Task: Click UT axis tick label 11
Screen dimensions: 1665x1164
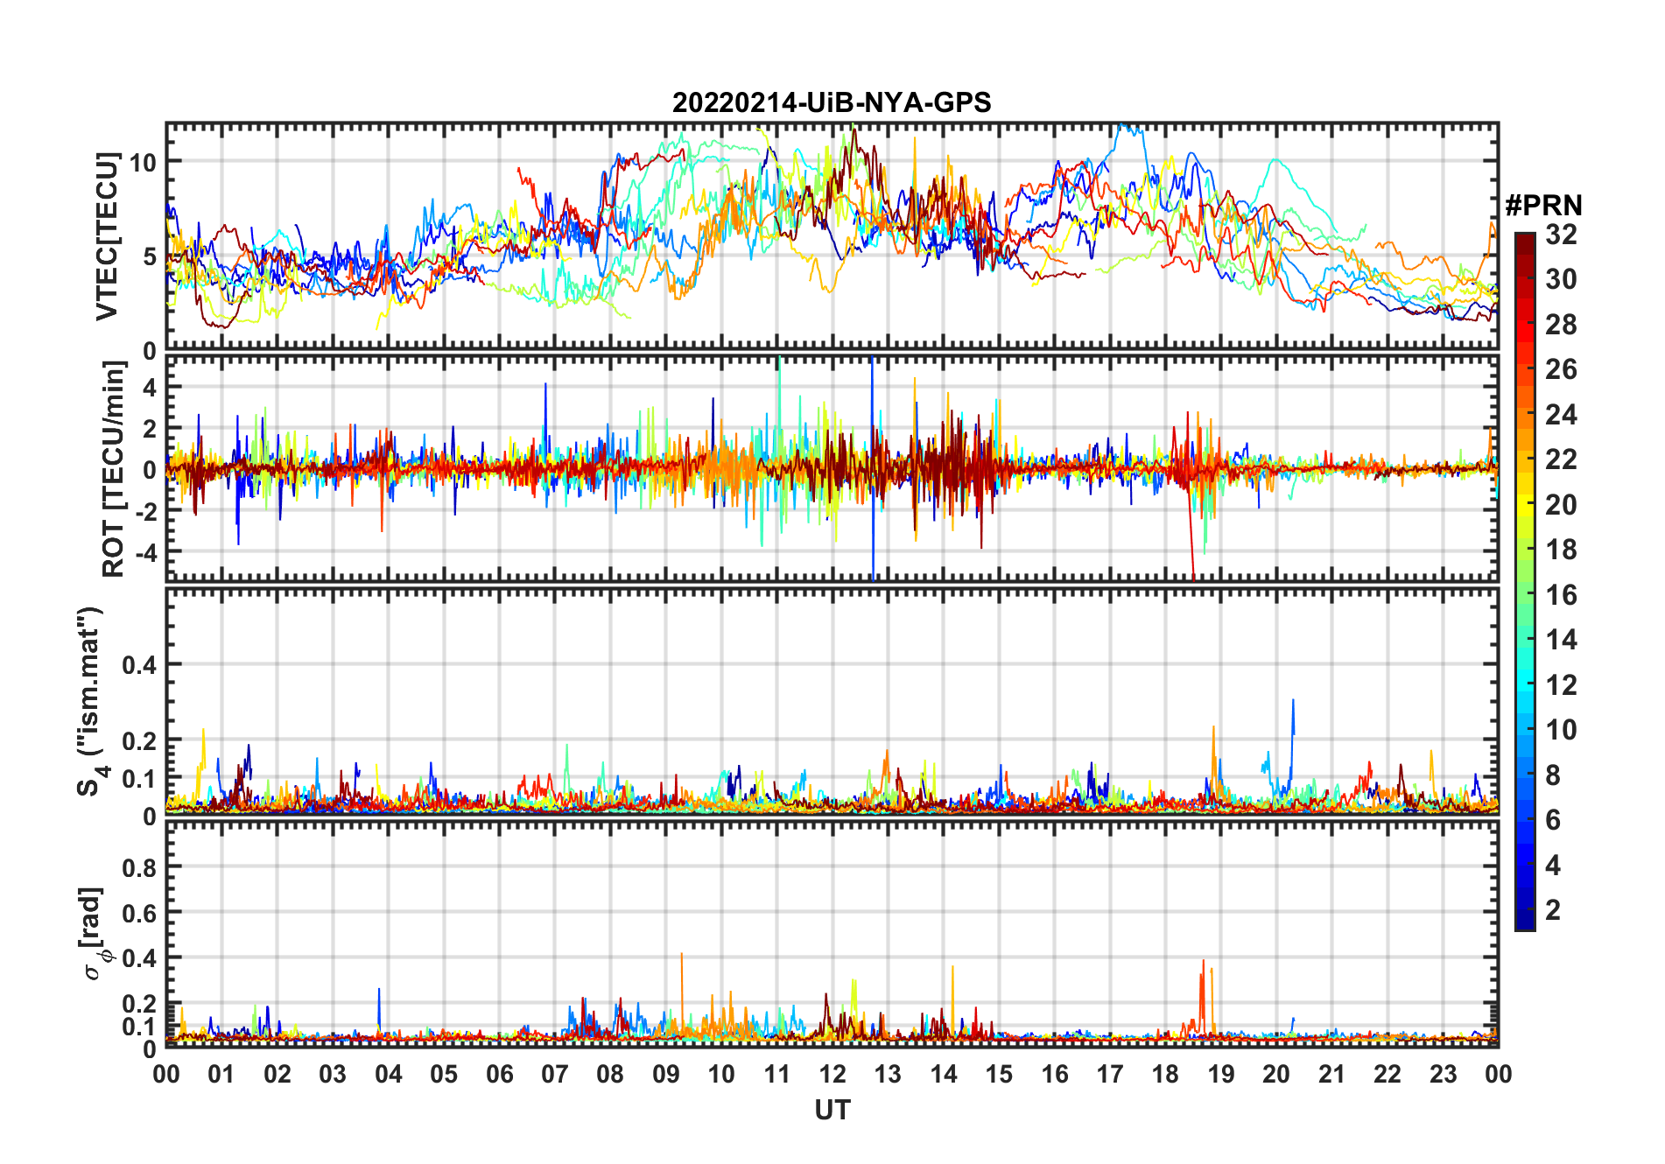Action: pyautogui.click(x=776, y=1074)
